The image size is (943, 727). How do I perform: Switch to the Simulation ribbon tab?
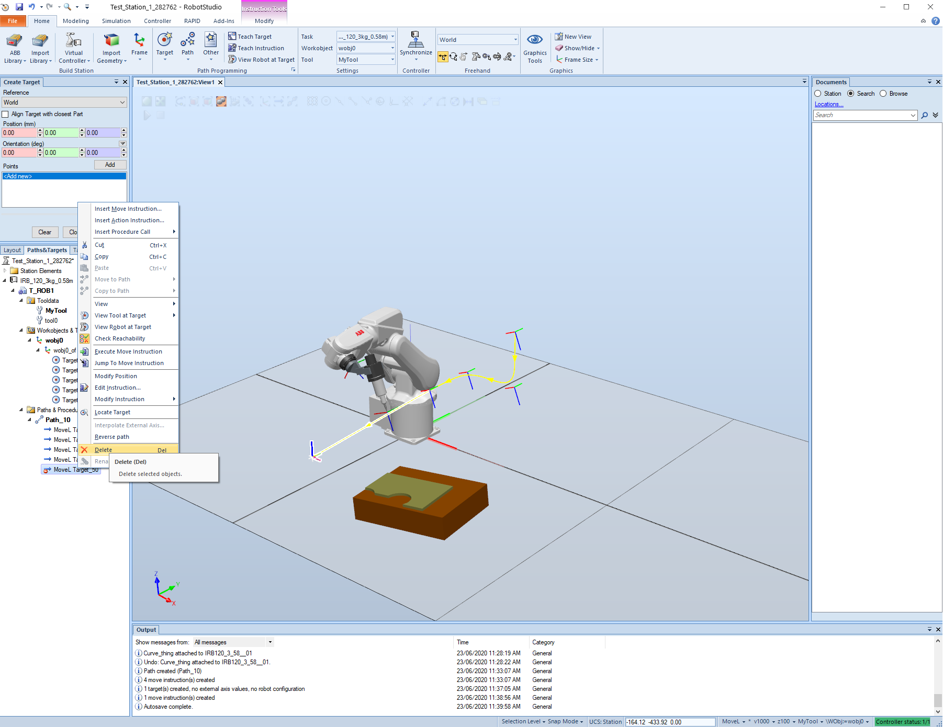tap(116, 21)
